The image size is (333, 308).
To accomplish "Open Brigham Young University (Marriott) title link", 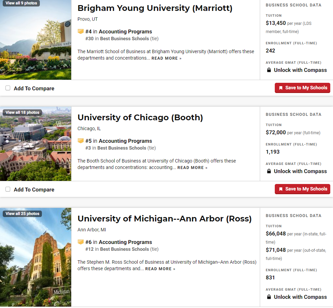I will (x=155, y=8).
